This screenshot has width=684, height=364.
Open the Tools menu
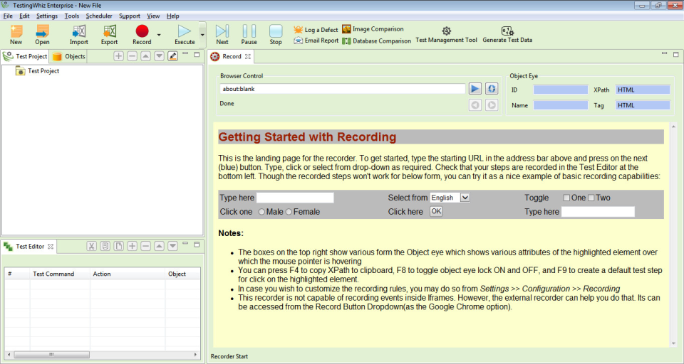pos(71,16)
